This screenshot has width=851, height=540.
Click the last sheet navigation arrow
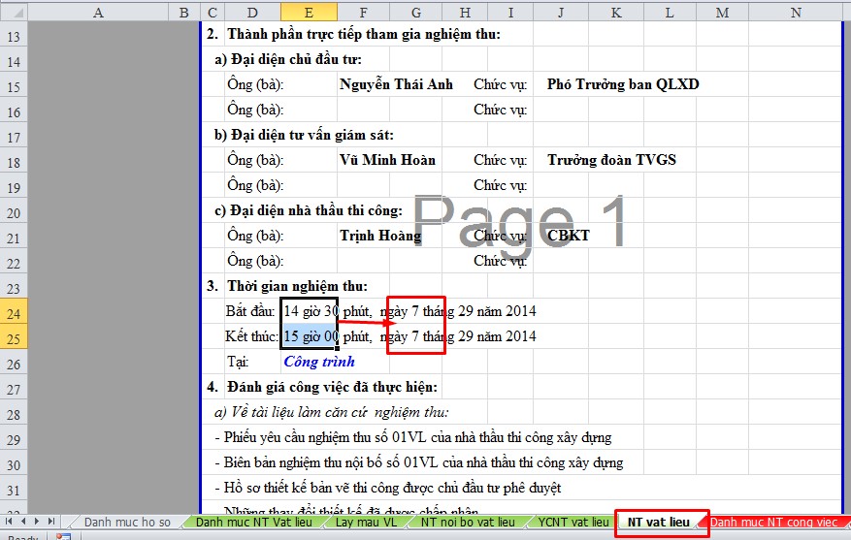click(x=53, y=522)
